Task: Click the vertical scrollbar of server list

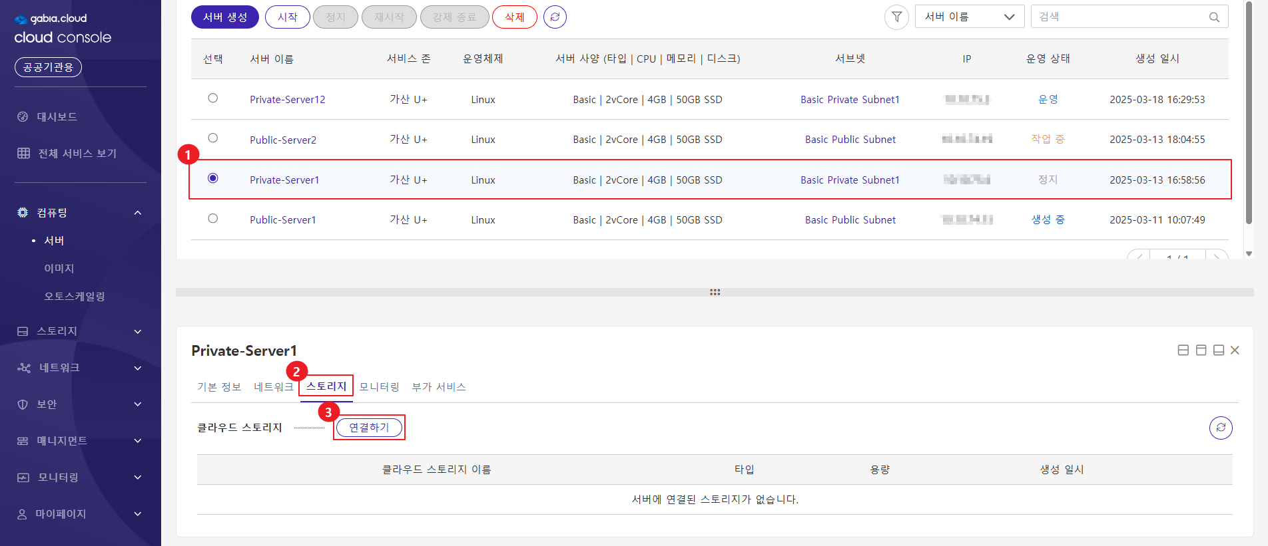Action: click(1249, 113)
